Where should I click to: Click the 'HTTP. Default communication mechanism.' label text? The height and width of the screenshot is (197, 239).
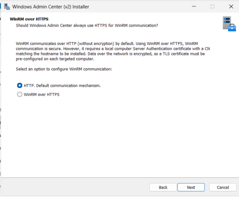coord(62,86)
